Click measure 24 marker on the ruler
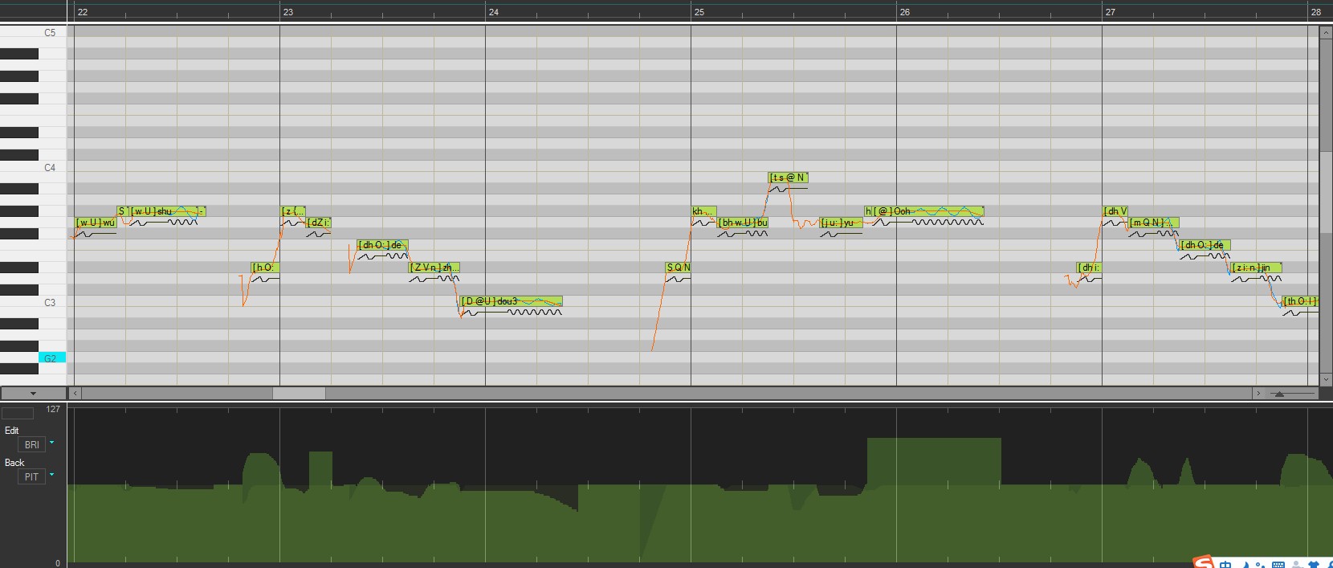This screenshot has width=1333, height=568. 494,12
